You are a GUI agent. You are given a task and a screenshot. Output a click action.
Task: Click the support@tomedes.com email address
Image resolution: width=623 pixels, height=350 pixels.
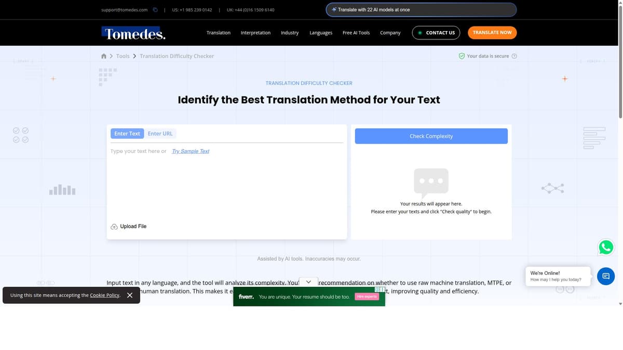(x=124, y=10)
